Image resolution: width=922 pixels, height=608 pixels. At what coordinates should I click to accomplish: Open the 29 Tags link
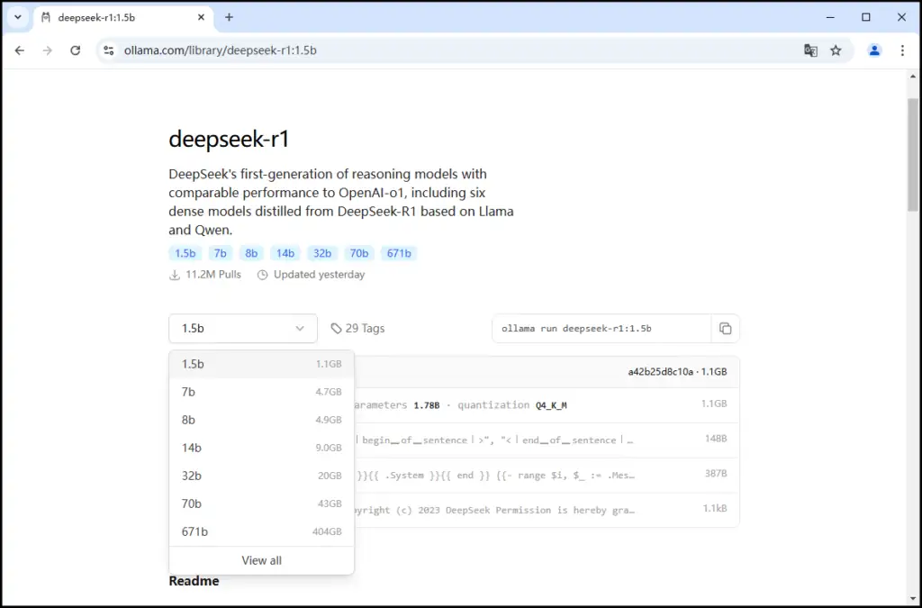point(365,328)
